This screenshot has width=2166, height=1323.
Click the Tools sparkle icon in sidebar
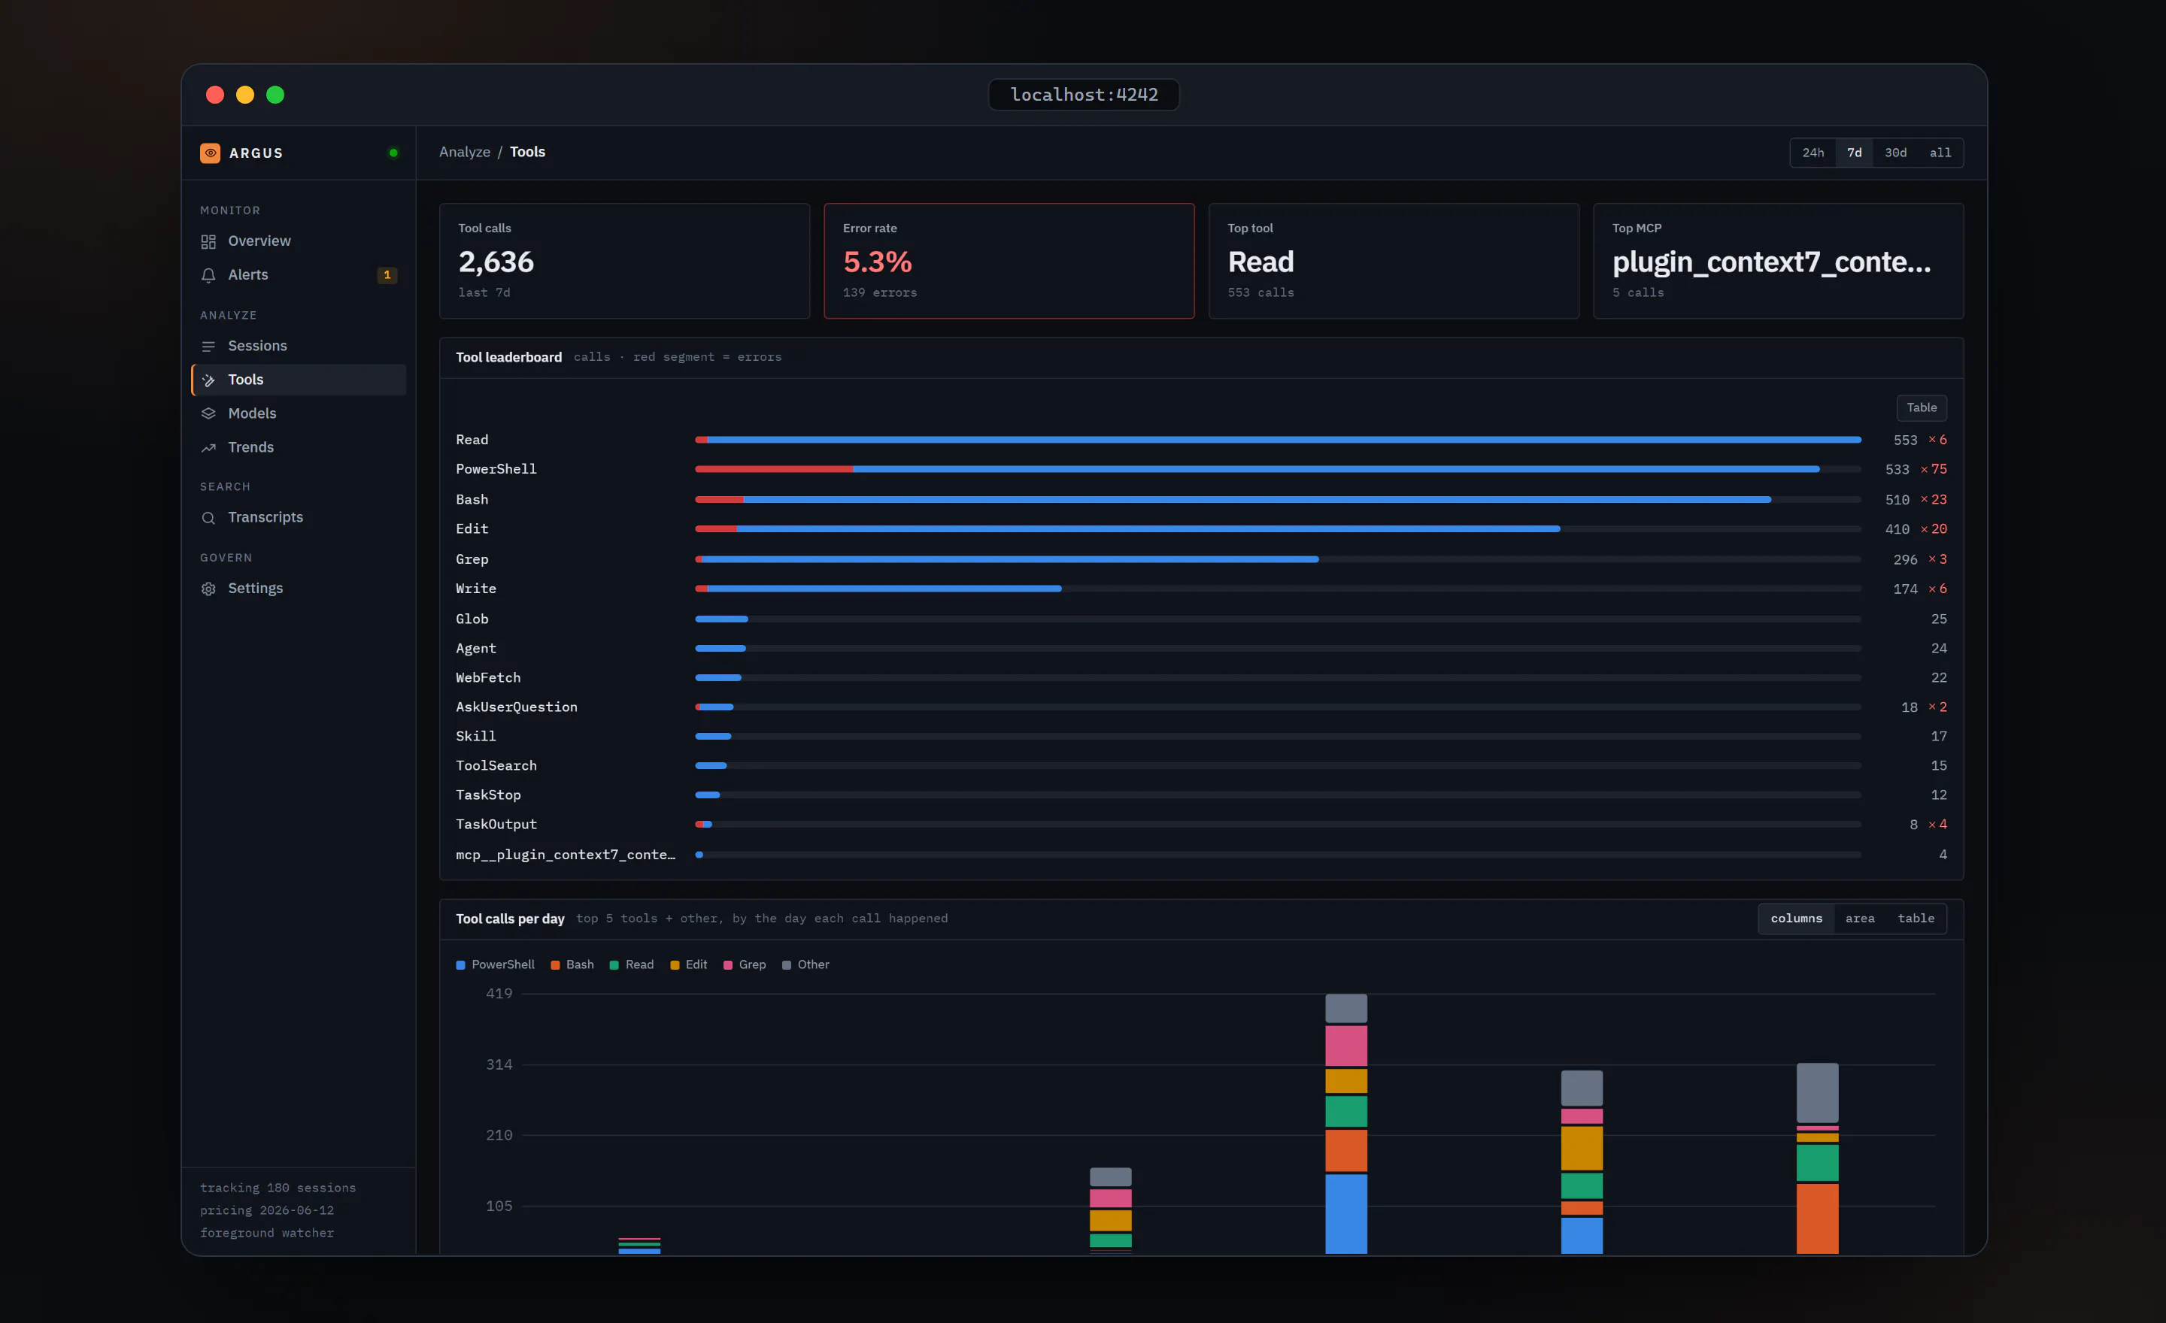(208, 380)
